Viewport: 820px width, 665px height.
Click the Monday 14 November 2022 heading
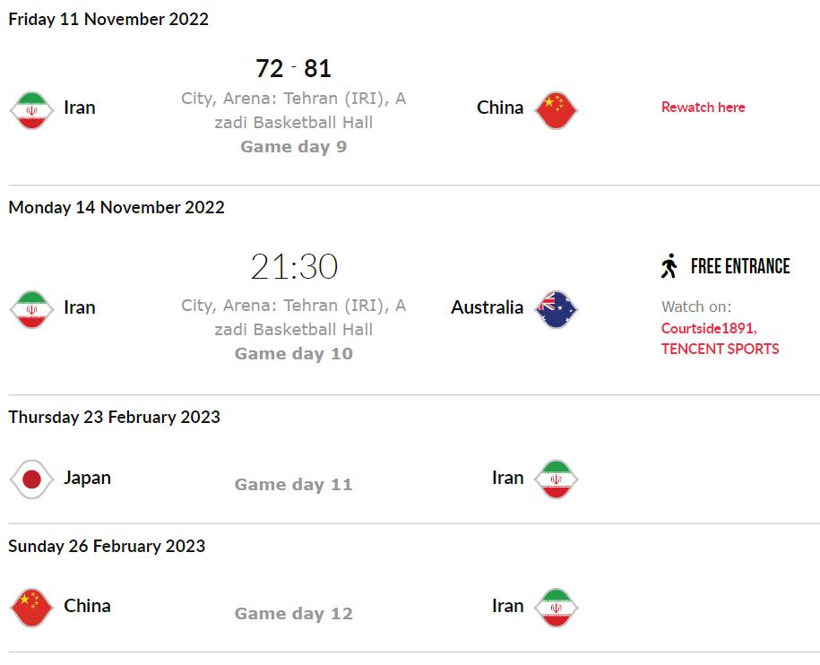117,207
